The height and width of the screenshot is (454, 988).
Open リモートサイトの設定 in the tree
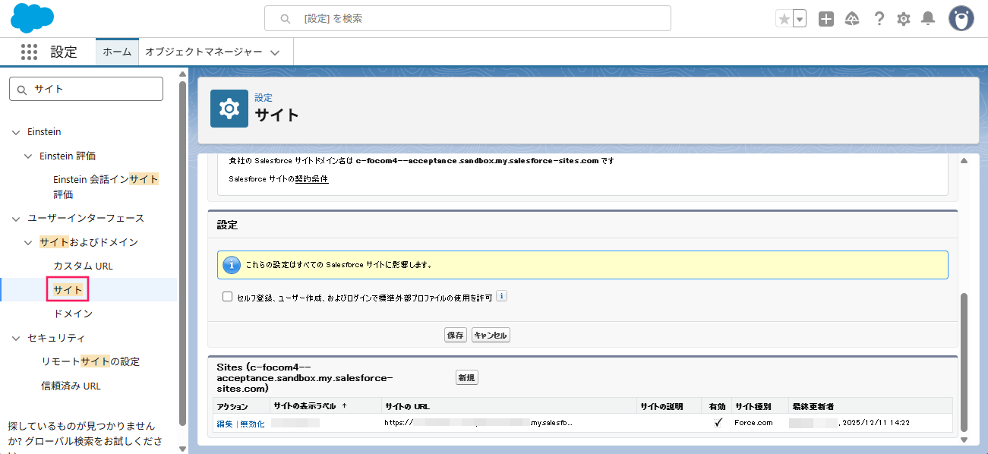90,362
